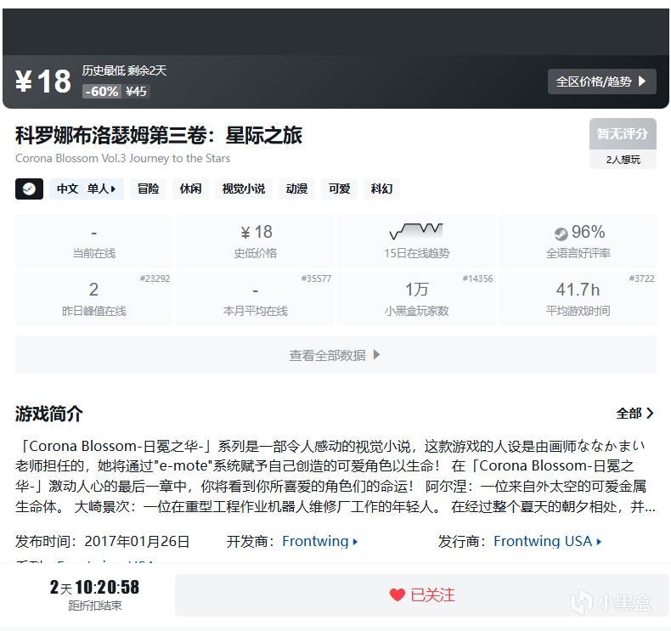Toggle the 已关注 follow heart button

tap(421, 595)
